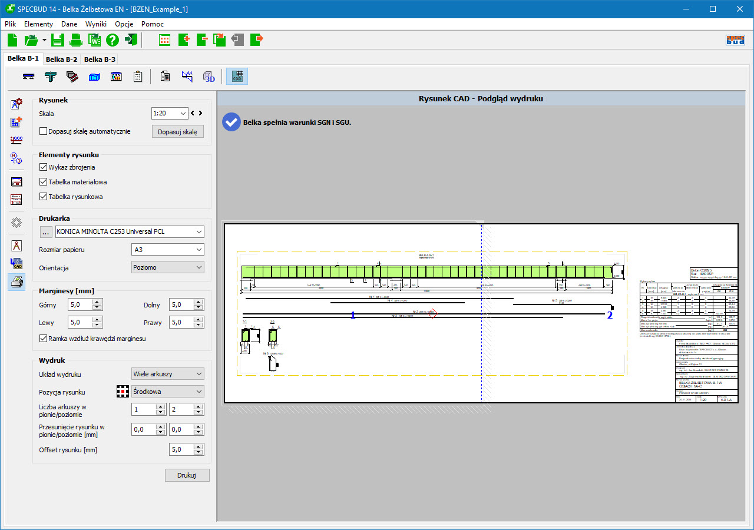Screen dimensions: 754x530
Task: Click the calculator icon in beam toolbar
Action: point(166,77)
